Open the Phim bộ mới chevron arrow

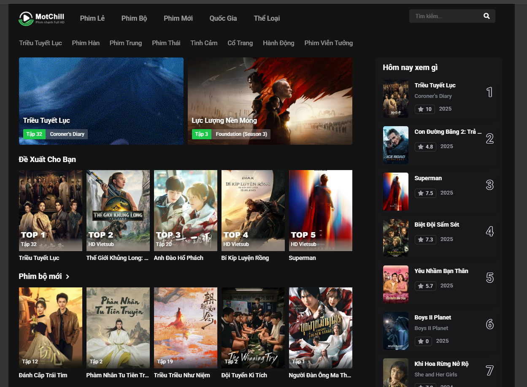(x=68, y=276)
